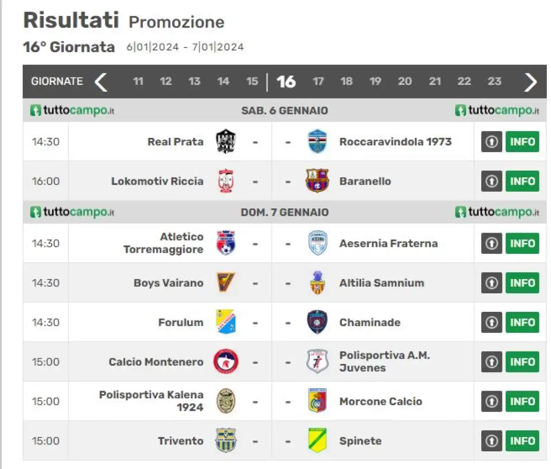Click the Calcio Montenero round logo
Viewport: 551px width, 469px height.
point(226,362)
